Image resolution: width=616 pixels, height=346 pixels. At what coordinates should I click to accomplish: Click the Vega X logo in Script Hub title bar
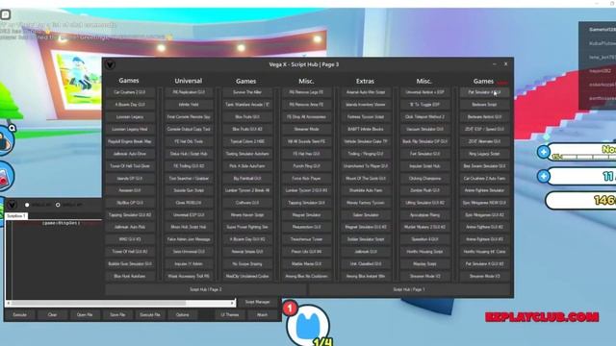[110, 64]
